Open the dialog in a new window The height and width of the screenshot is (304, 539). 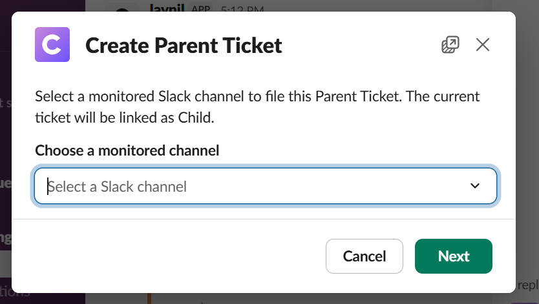click(450, 45)
